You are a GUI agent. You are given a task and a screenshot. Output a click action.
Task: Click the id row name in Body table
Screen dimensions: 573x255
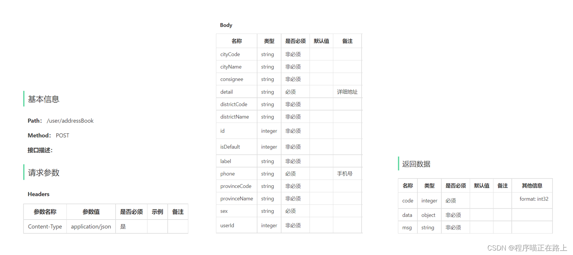pyautogui.click(x=222, y=131)
